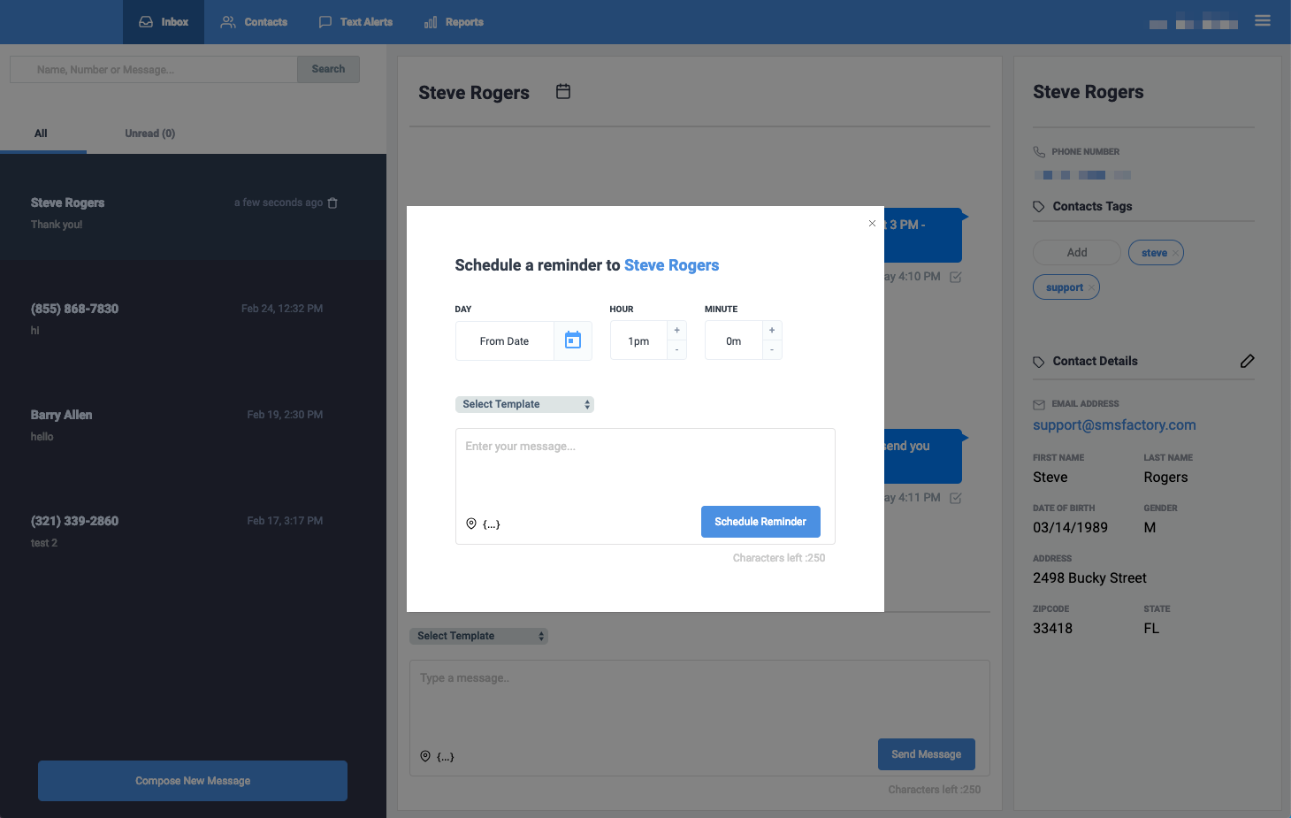The image size is (1291, 818).
Task: Insert location pin in reminder message
Action: point(471,524)
